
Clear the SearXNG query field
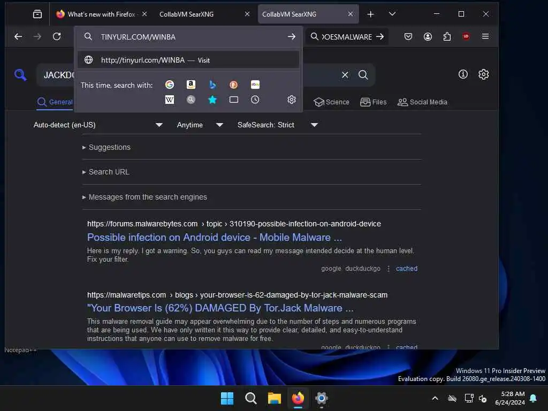pos(345,75)
